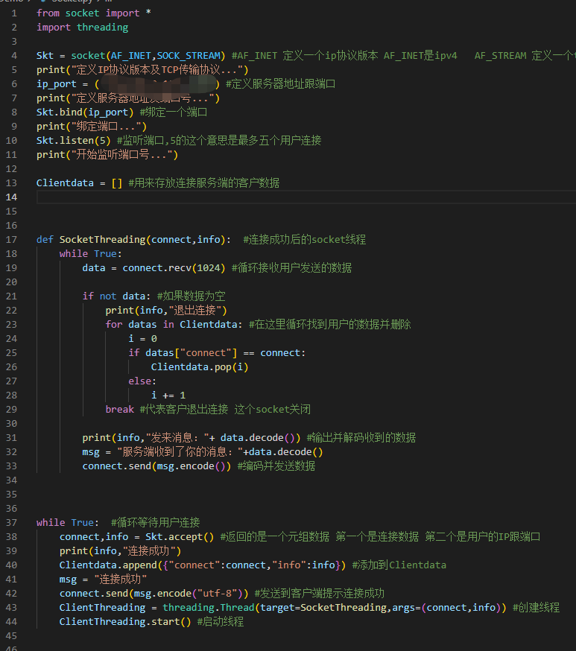Click "data = connect.recv(1024)" statement
Image resolution: width=576 pixels, height=651 pixels.
(x=154, y=268)
